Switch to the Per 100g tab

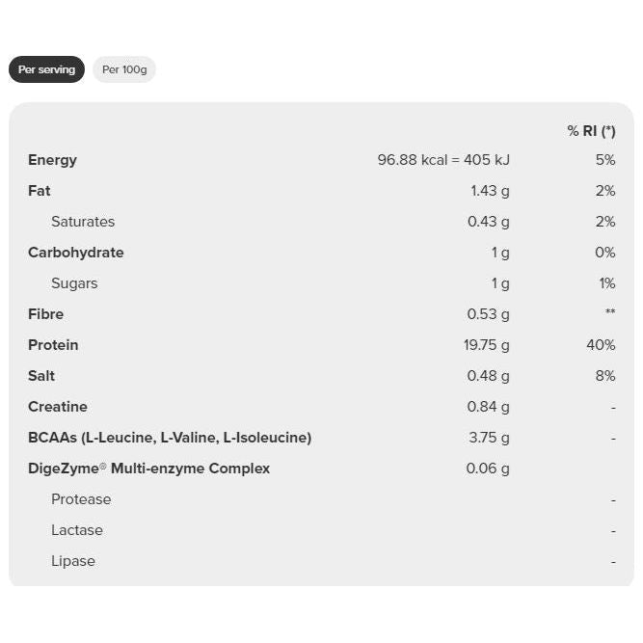coord(123,69)
